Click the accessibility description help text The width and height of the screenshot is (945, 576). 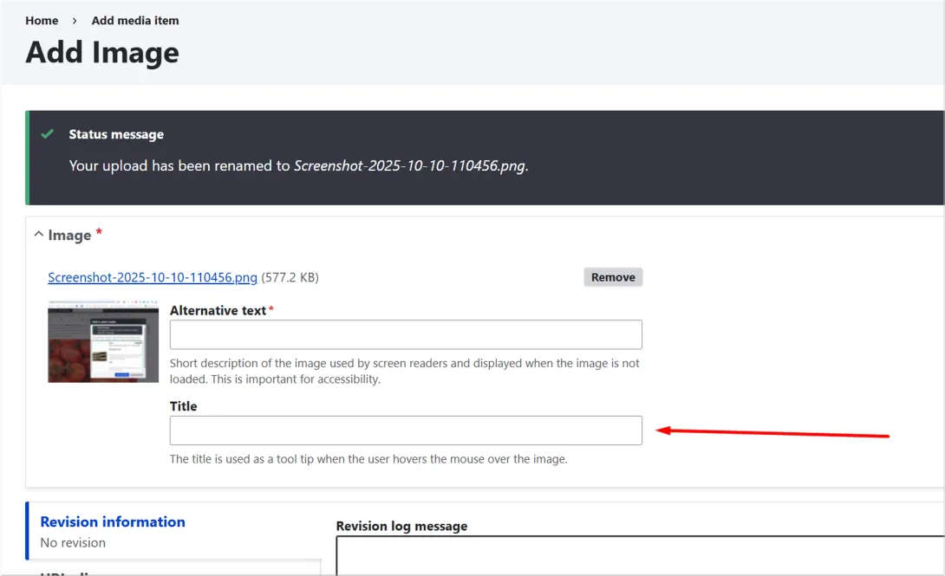(x=404, y=372)
